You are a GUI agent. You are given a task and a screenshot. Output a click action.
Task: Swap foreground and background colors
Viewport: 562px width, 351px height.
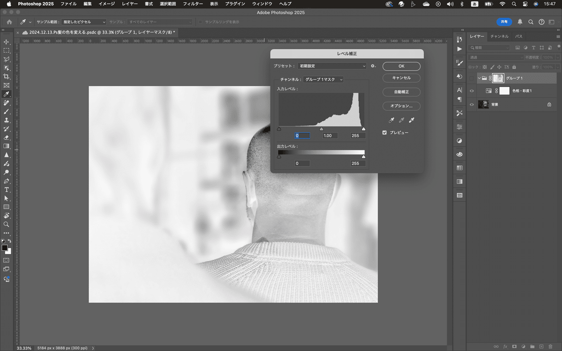tap(9, 241)
